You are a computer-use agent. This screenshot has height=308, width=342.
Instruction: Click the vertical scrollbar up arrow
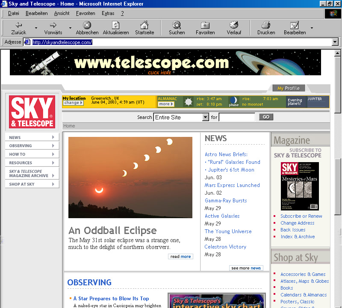coord(338,53)
